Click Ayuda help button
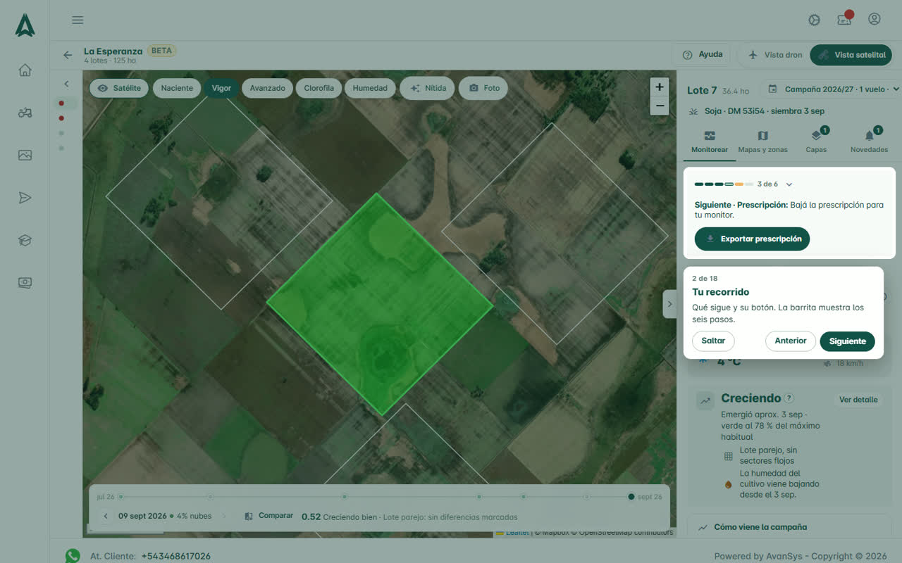This screenshot has height=563, width=902. [x=702, y=55]
